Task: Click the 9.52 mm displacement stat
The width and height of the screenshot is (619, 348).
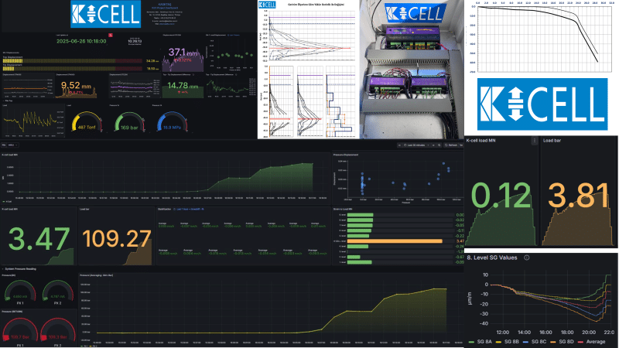Action: pos(76,86)
